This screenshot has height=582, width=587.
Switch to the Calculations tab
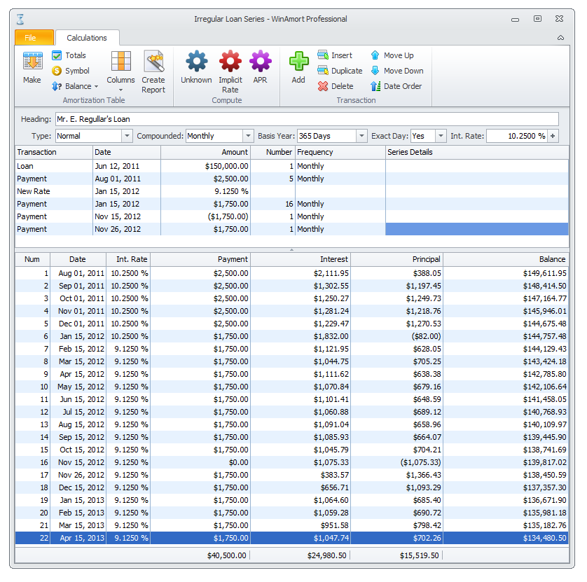(x=87, y=38)
